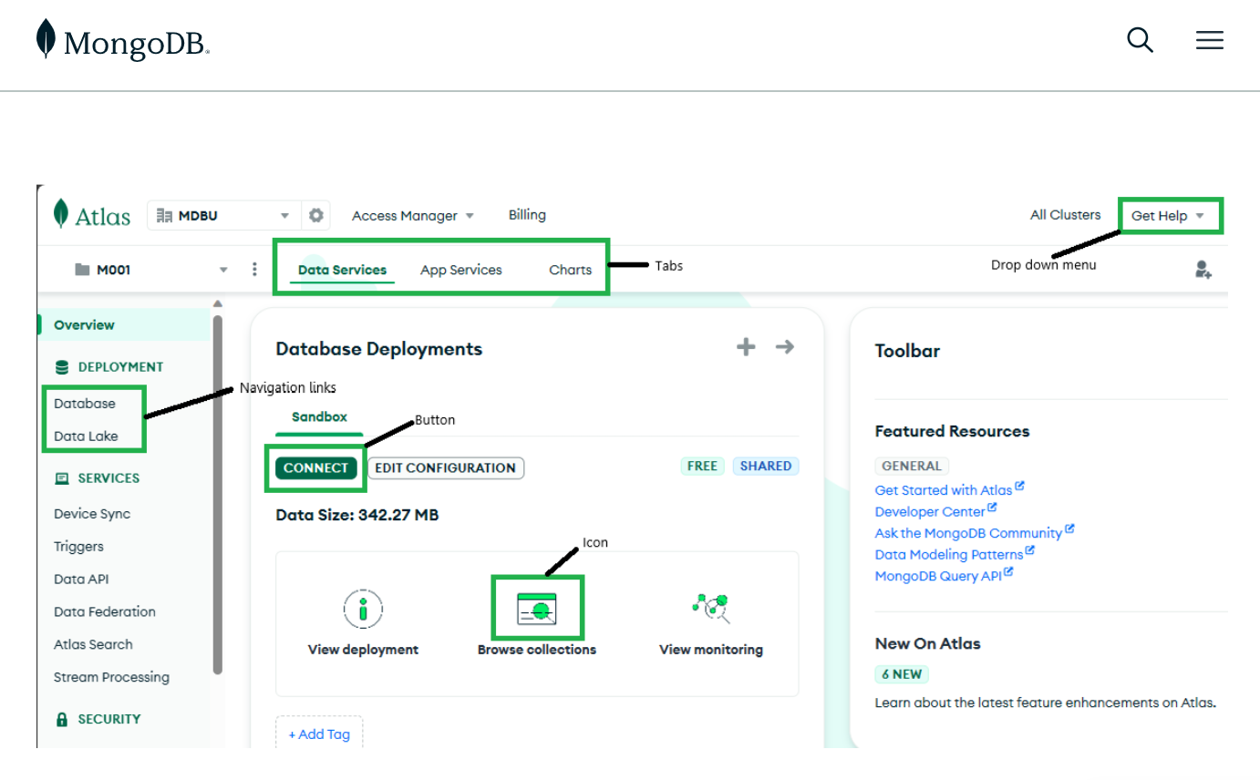Viewport: 1260px width, 780px height.
Task: Open Data Lake in the sidebar
Action: coord(86,436)
